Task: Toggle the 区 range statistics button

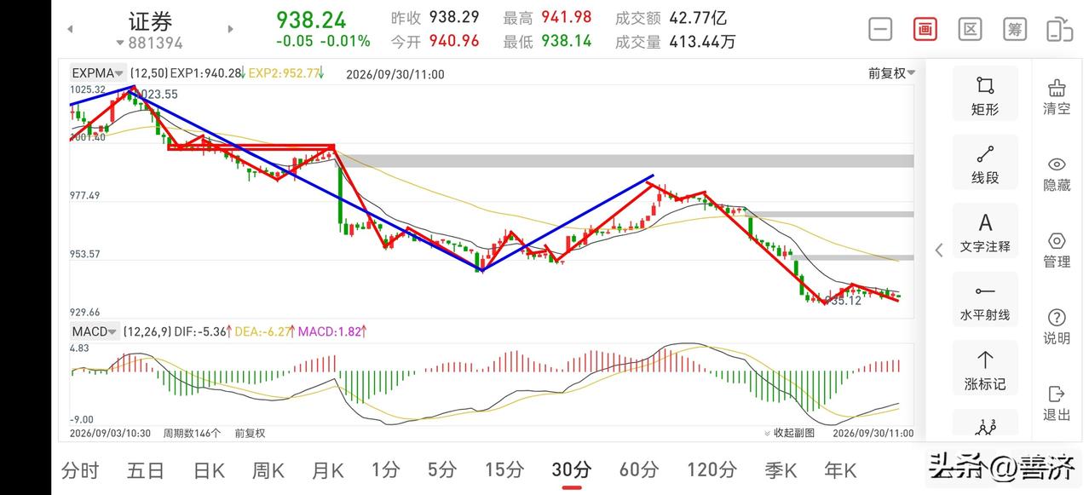Action: point(970,29)
